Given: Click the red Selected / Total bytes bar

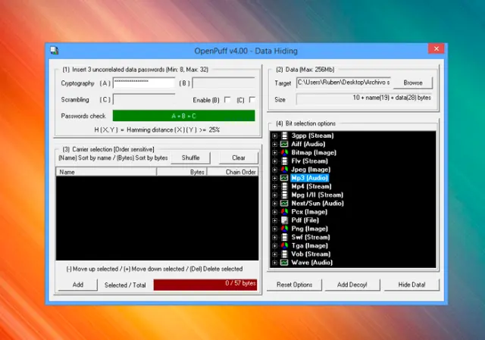Looking at the screenshot, I should click(205, 285).
